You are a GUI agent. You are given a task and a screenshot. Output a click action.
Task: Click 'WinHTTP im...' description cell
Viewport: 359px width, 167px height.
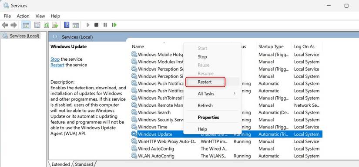click(x=214, y=141)
